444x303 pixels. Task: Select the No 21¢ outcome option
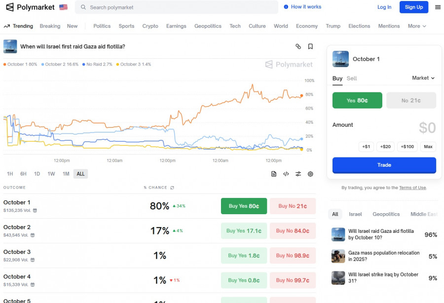tap(411, 100)
